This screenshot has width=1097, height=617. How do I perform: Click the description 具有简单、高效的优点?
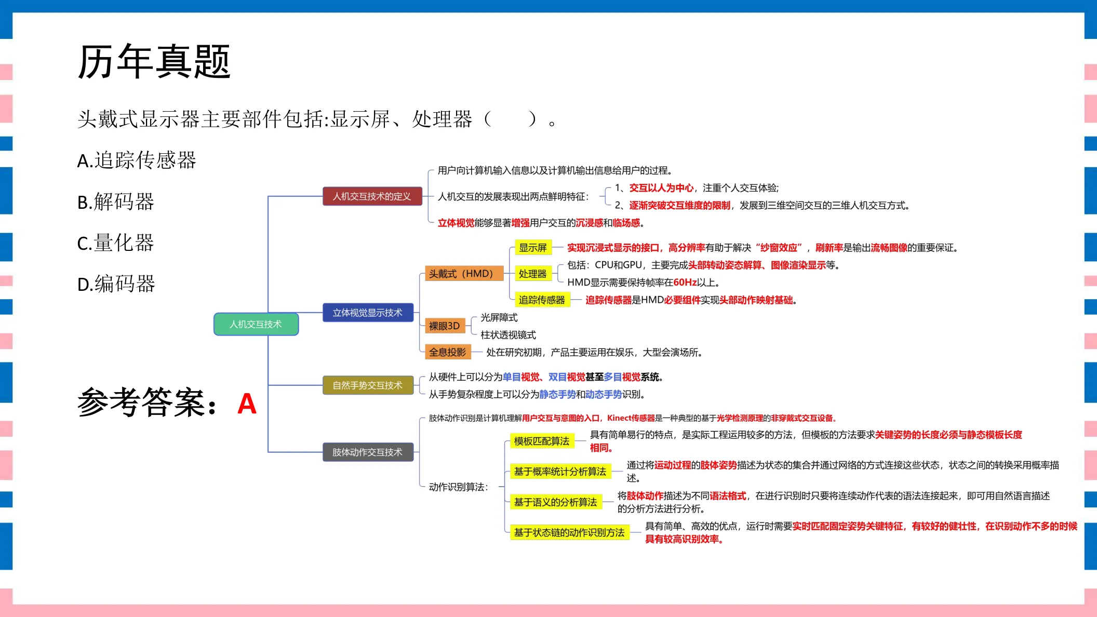click(x=861, y=532)
